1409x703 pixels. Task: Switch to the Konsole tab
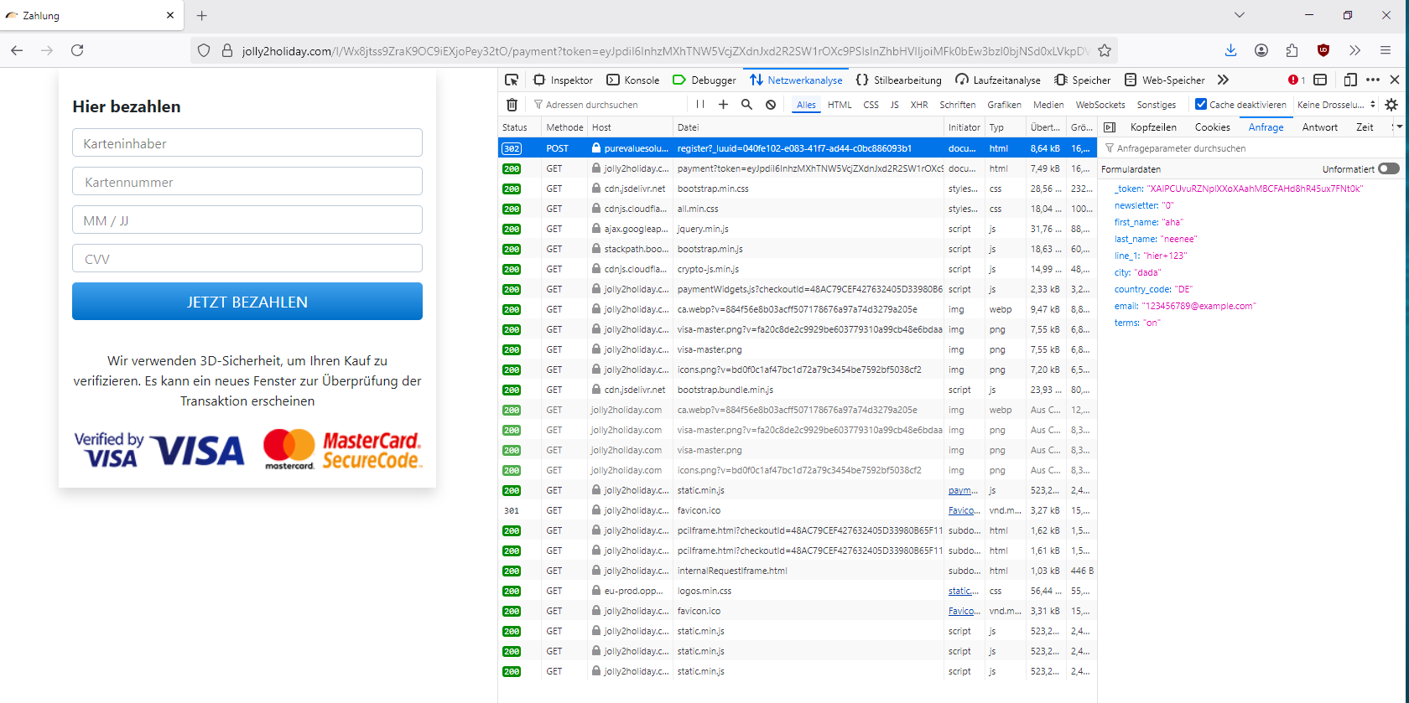point(633,80)
